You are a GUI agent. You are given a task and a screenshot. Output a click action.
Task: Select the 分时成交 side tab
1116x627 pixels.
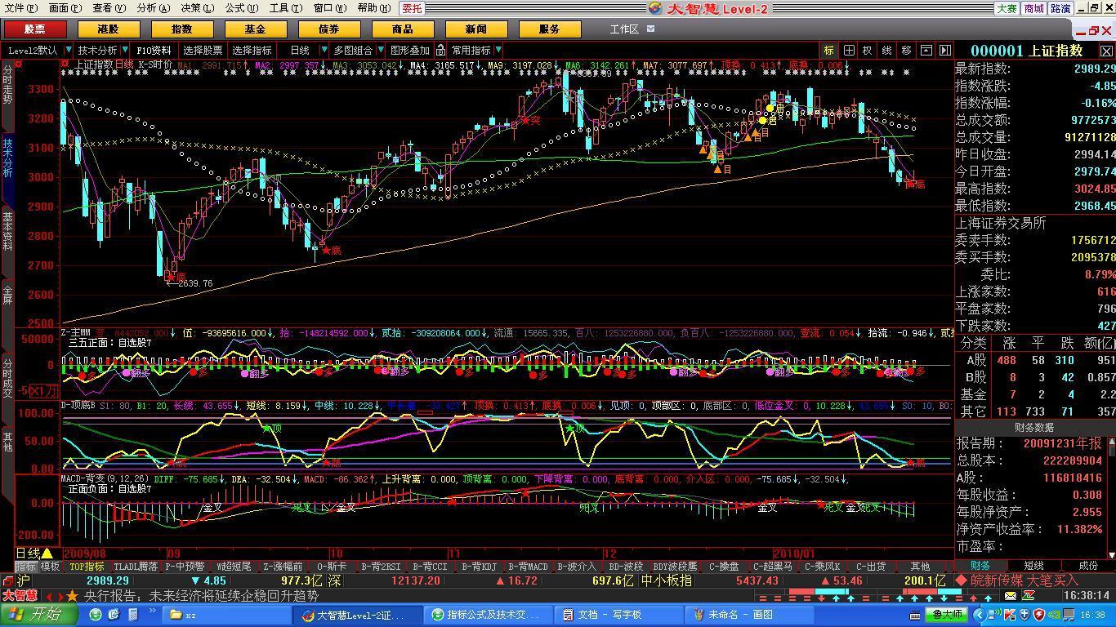tap(7, 379)
